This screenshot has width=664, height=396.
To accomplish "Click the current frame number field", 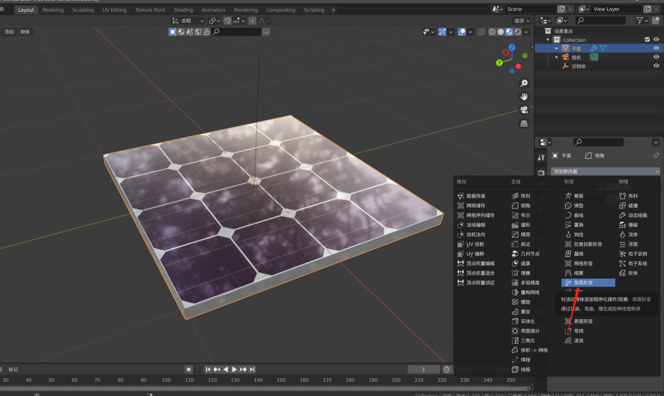I will click(x=424, y=370).
